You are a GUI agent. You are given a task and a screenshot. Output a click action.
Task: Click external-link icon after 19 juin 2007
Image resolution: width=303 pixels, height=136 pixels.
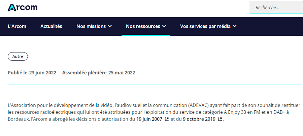(x=167, y=119)
